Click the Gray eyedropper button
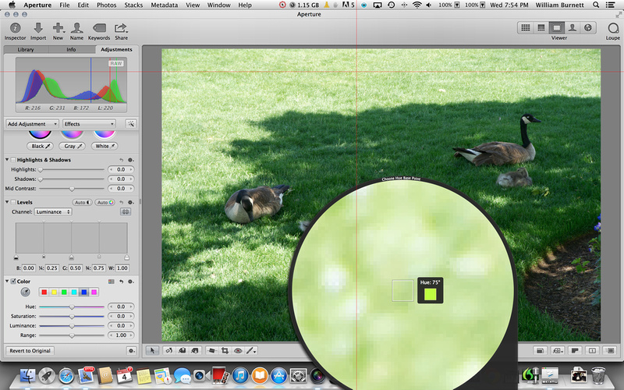The image size is (624, 390). click(x=72, y=146)
